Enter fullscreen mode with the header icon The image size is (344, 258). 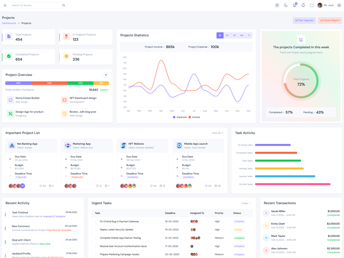312,6
